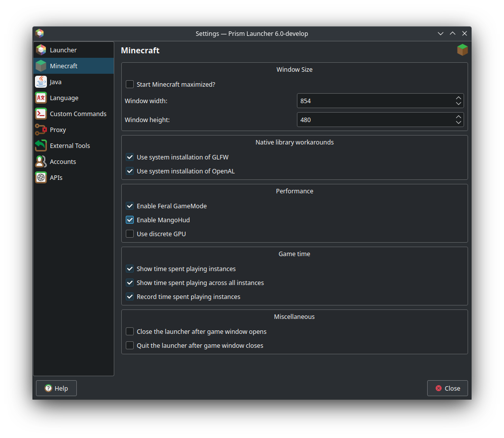The width and height of the screenshot is (504, 438).
Task: Click the Minecraft page heading text
Action: coord(140,50)
